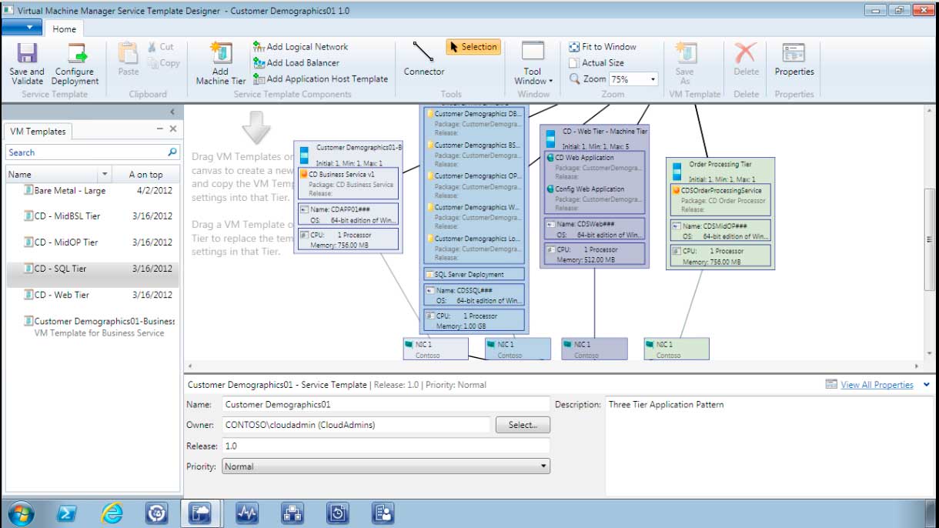
Task: Add a Machine Tier to the template
Action: point(221,63)
